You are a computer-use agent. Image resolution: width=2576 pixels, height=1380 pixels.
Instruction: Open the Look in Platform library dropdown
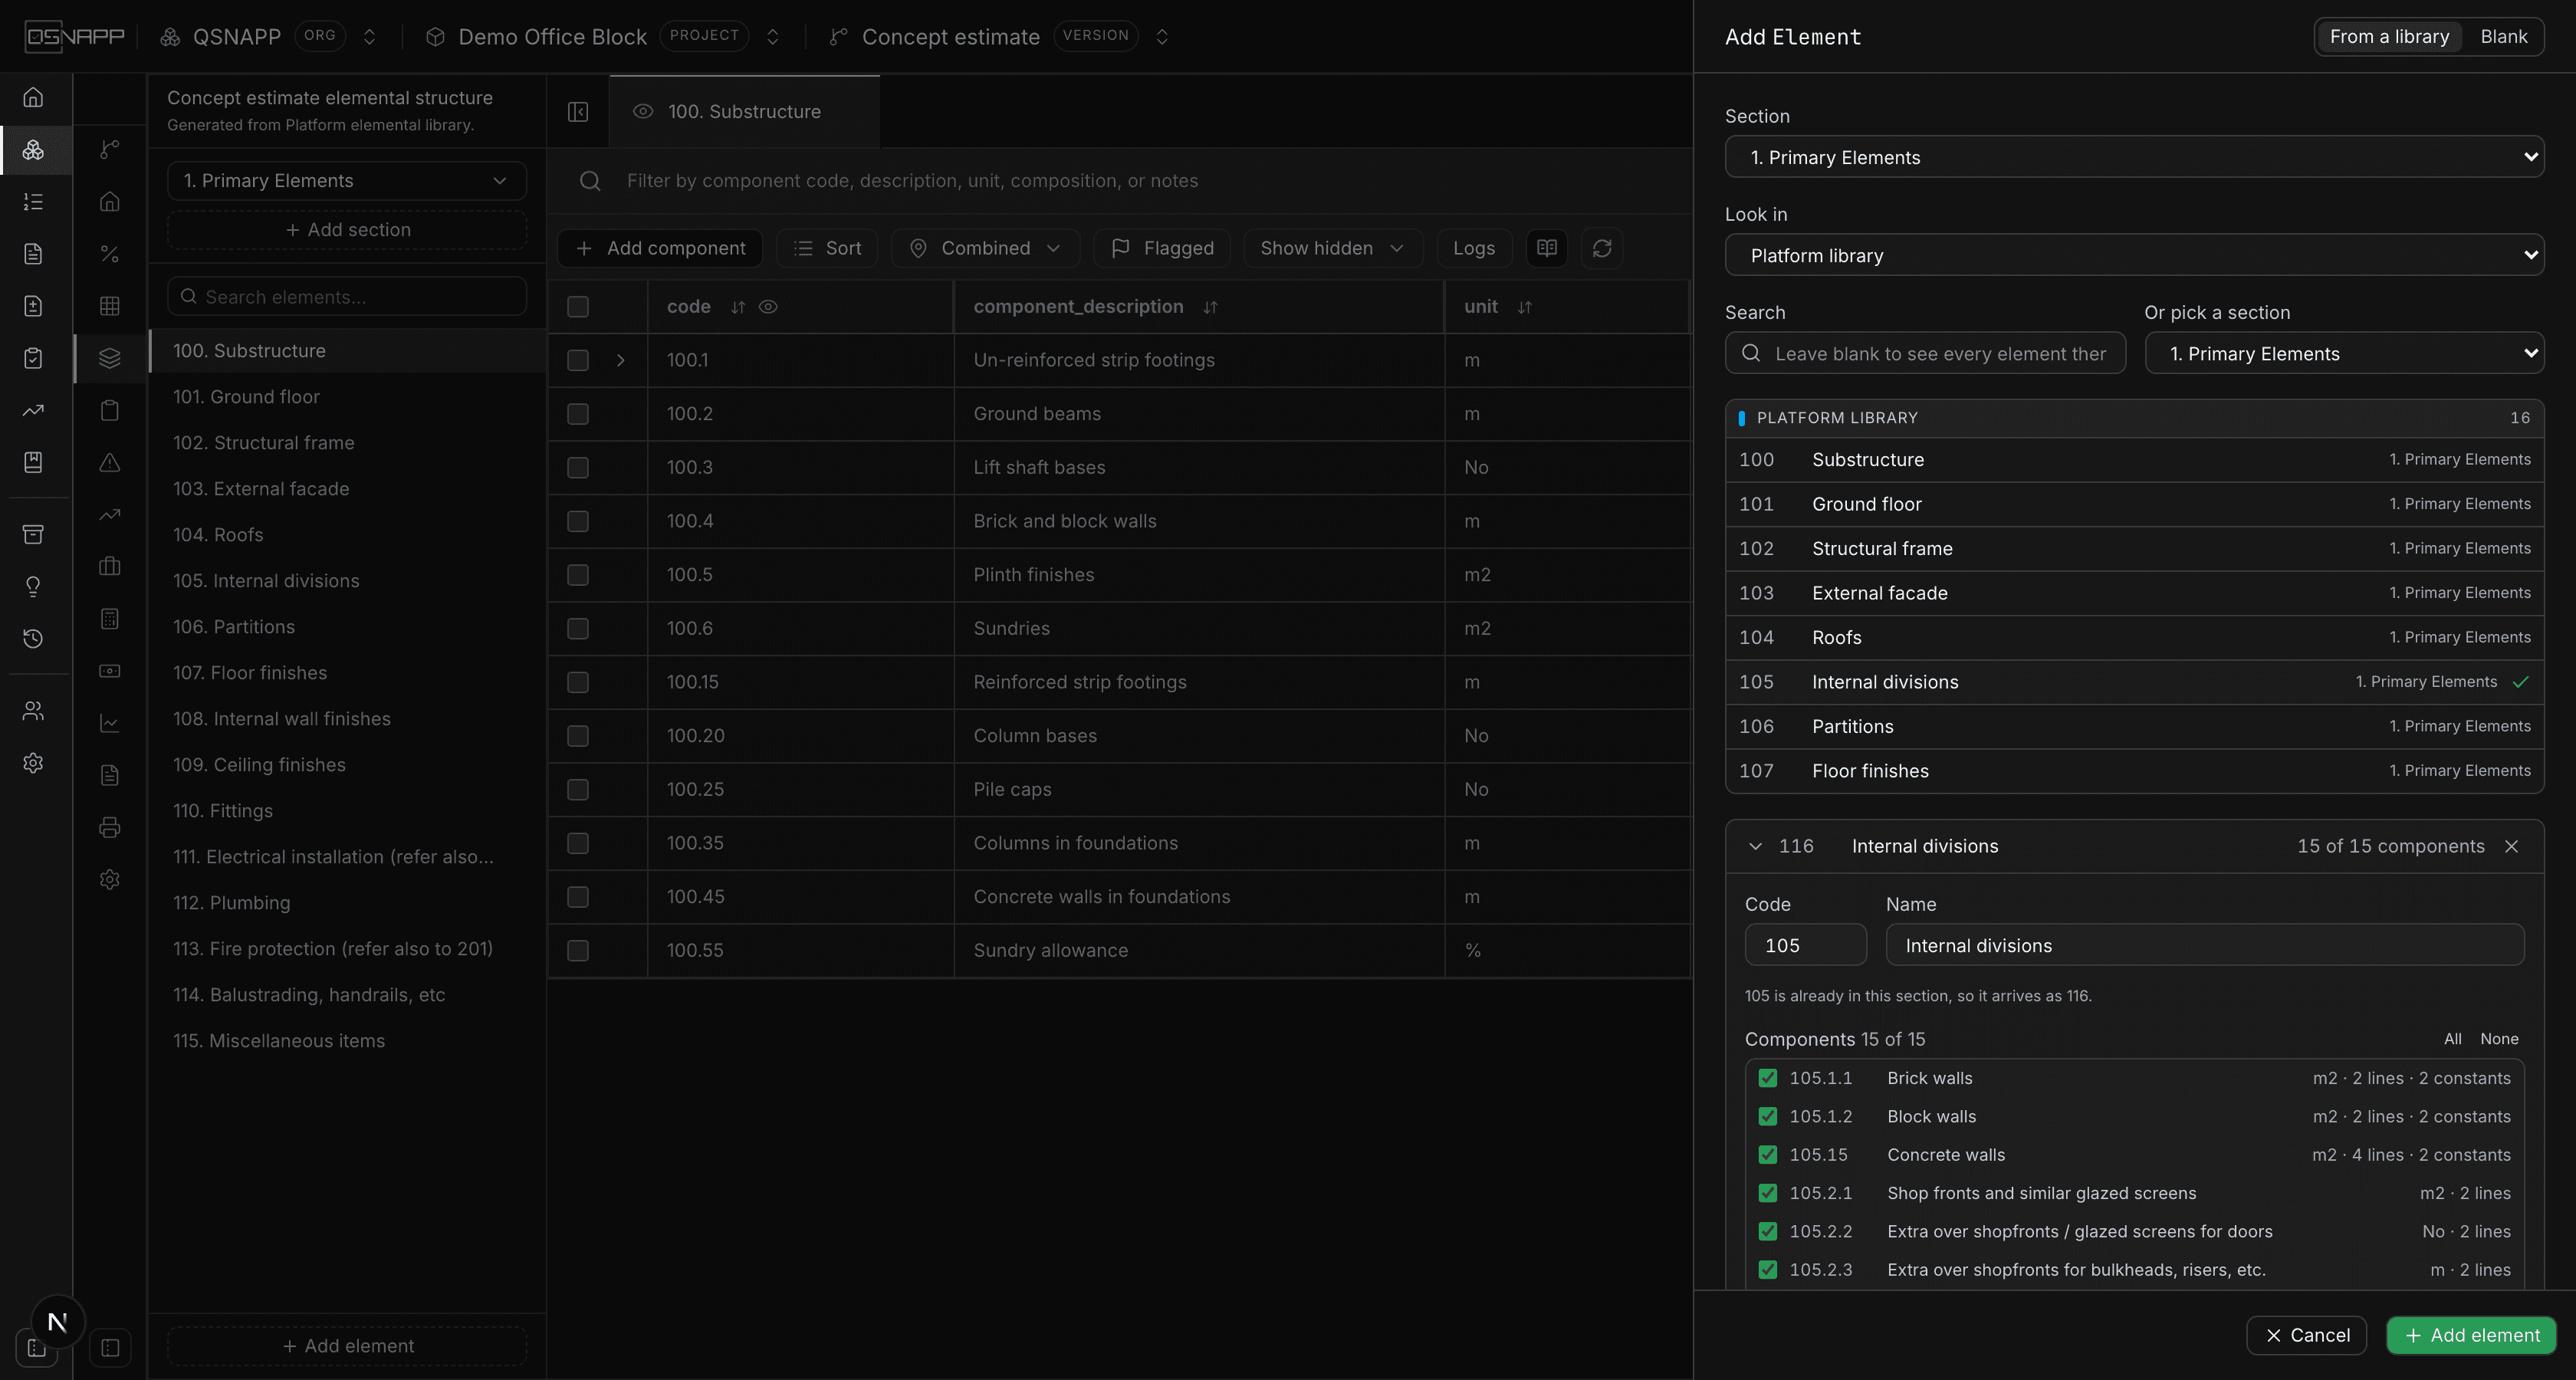click(2134, 255)
